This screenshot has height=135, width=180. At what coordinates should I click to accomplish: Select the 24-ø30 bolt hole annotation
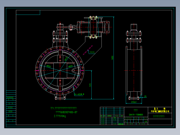tap(79, 94)
